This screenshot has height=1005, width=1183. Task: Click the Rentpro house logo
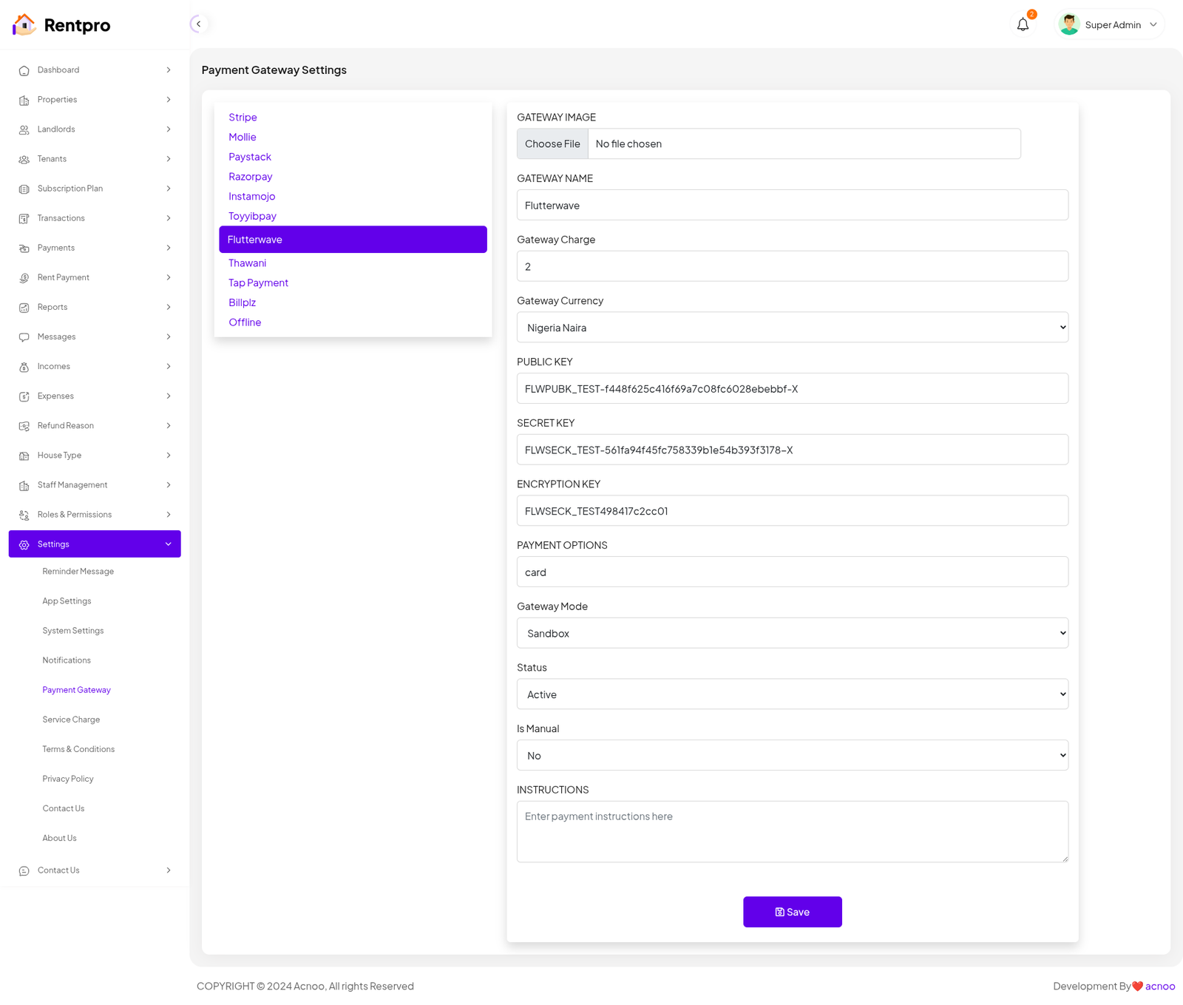pos(24,25)
